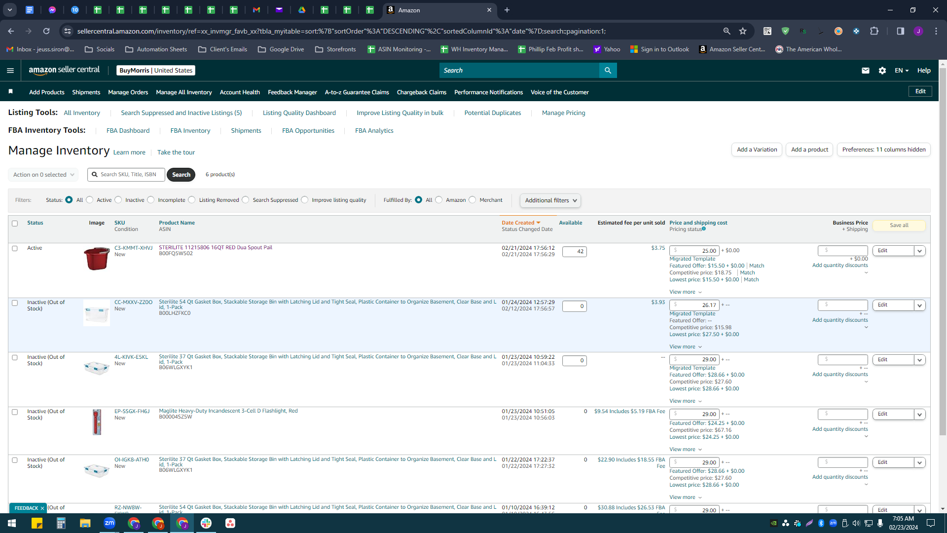Expand View more for STERILITE pail row

[x=686, y=292]
